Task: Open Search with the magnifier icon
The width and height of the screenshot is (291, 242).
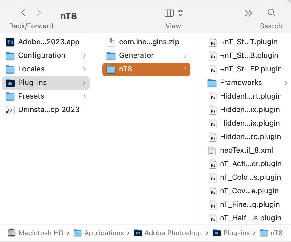Action: [271, 13]
